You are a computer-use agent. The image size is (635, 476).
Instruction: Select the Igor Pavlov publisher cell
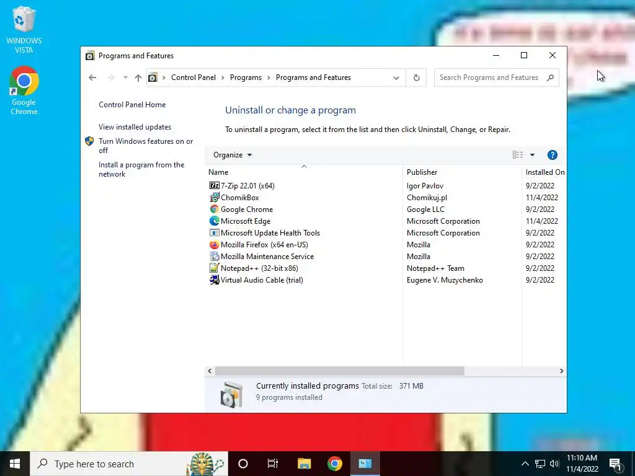[425, 186]
